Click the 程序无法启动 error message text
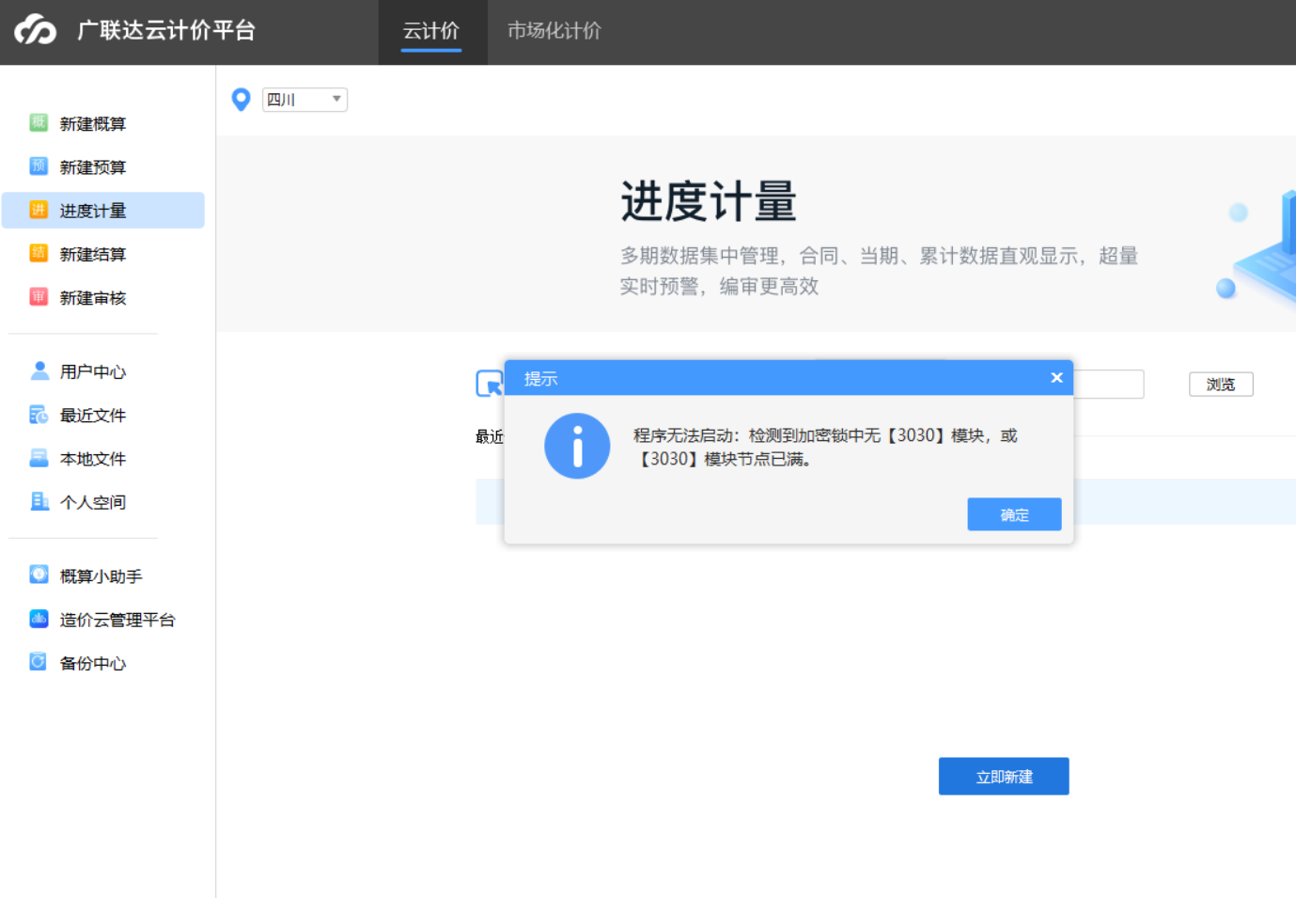 pos(825,447)
